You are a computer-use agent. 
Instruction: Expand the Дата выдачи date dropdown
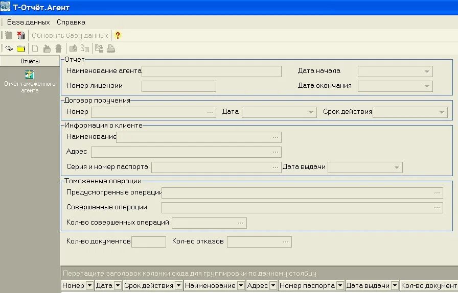point(397,167)
